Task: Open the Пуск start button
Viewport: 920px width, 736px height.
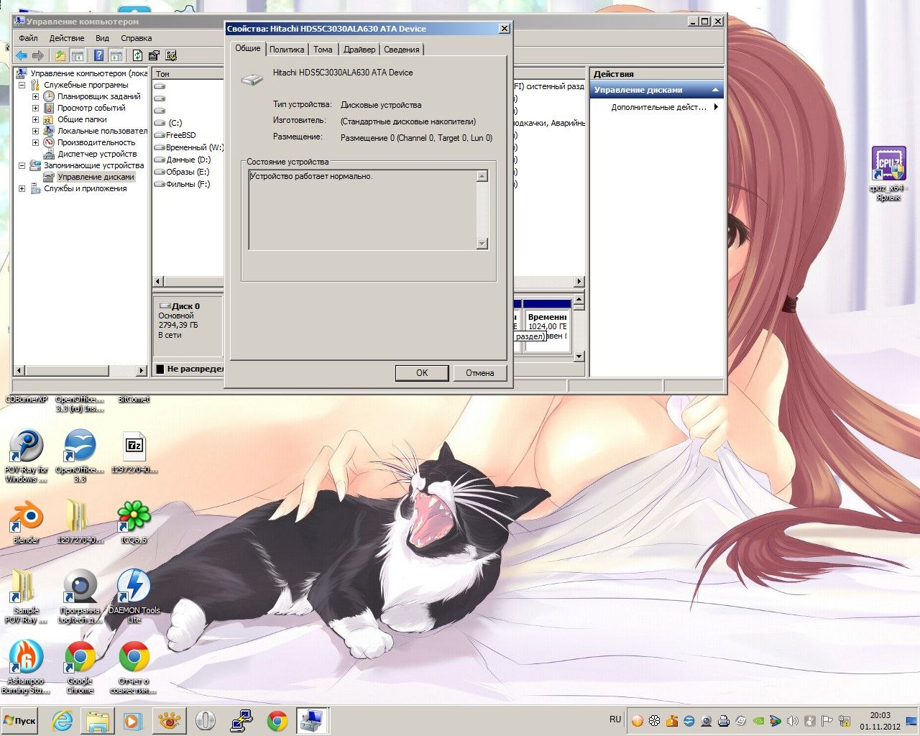Action: [x=20, y=721]
